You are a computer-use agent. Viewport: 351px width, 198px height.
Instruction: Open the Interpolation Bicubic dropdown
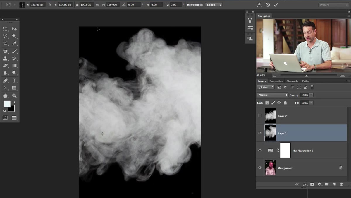214,5
